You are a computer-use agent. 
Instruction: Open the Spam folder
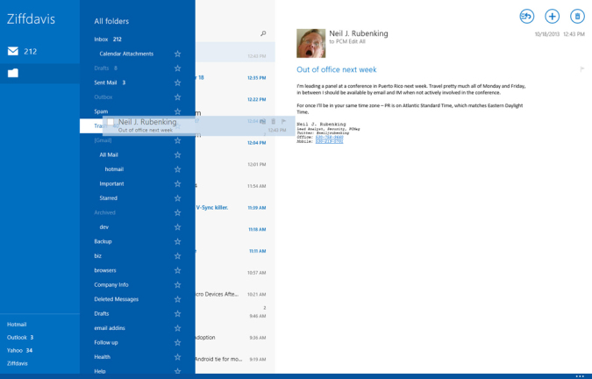[101, 111]
